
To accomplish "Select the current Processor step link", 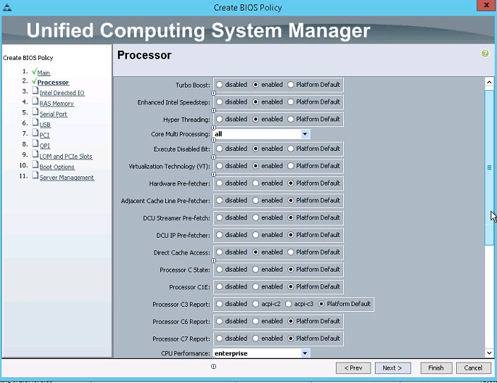I will (x=53, y=83).
